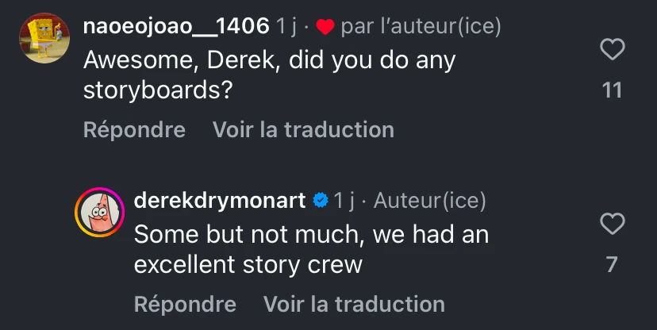Reply to derekdrymonart's story crew comment

(185, 304)
